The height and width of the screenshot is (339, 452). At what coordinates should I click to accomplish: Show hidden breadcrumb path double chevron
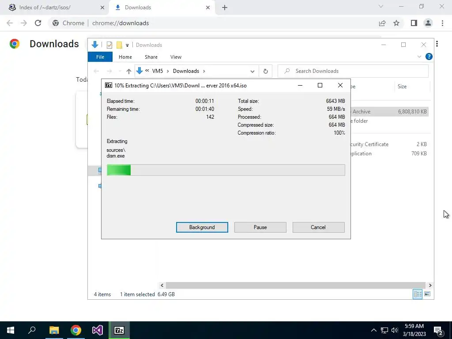click(147, 71)
